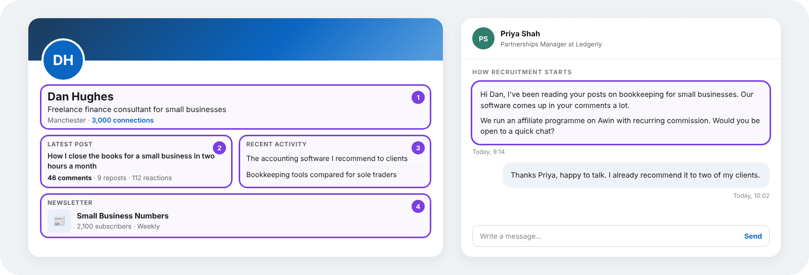The image size is (809, 275).
Task: Click the PS avatar of Priya Shah
Action: tap(483, 38)
